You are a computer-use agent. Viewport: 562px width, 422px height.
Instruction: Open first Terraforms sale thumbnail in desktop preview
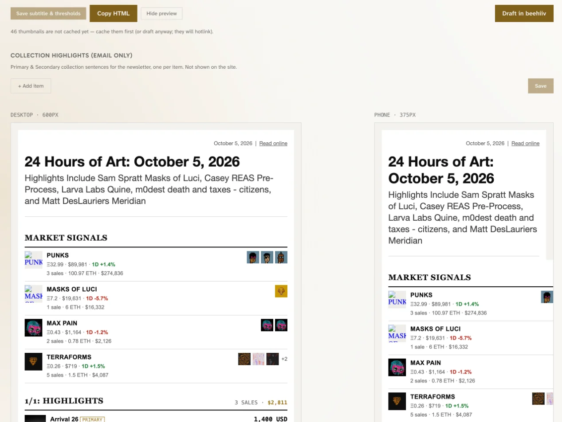pyautogui.click(x=244, y=359)
